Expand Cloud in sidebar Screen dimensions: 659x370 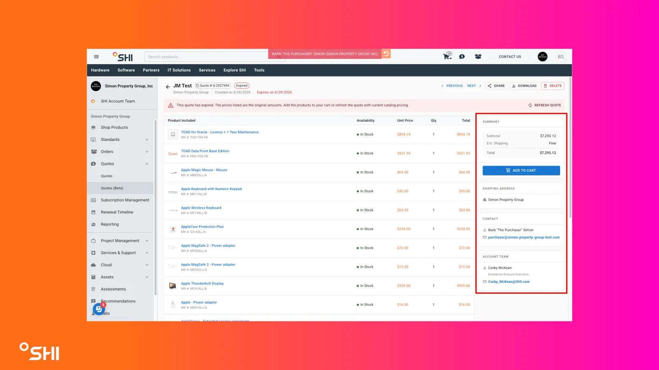click(147, 265)
